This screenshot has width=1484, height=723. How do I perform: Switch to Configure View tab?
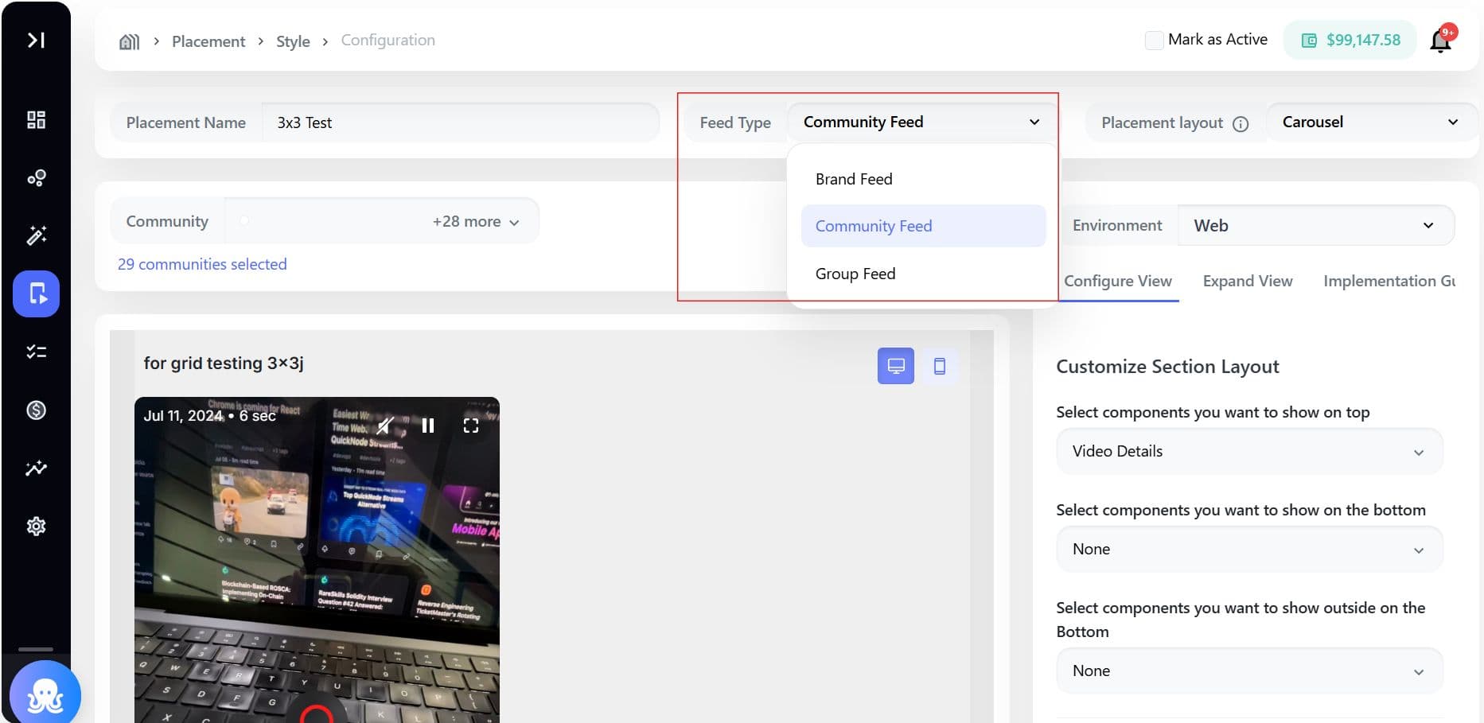(x=1118, y=282)
